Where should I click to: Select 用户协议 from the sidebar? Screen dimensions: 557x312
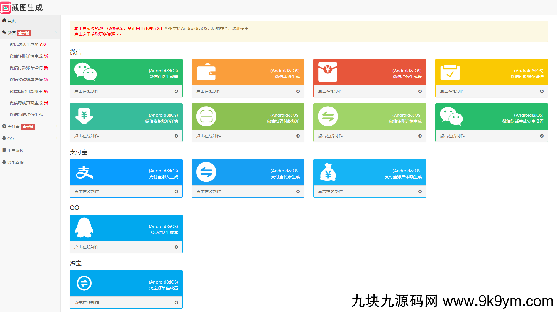pos(15,150)
